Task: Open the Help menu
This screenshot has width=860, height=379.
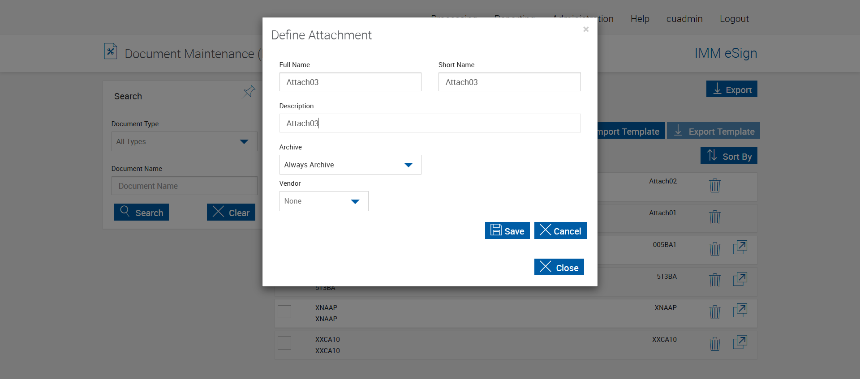Action: (640, 19)
